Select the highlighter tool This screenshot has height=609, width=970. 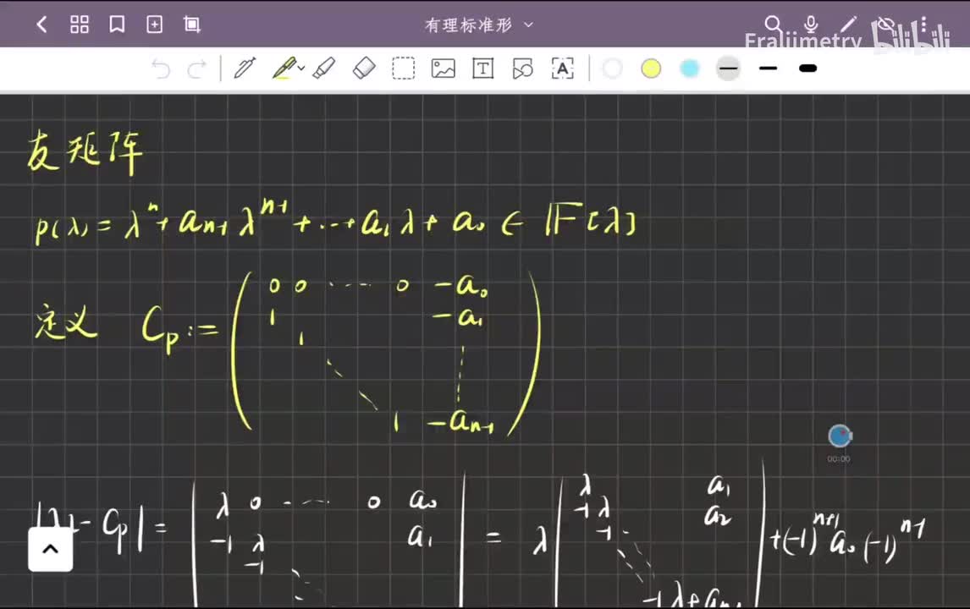coord(324,68)
